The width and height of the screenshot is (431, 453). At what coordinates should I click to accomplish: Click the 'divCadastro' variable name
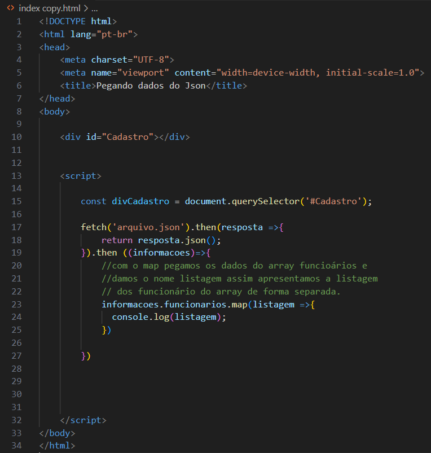(x=140, y=201)
